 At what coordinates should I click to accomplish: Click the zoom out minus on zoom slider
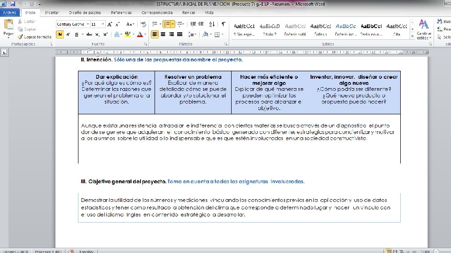[x=436, y=251]
